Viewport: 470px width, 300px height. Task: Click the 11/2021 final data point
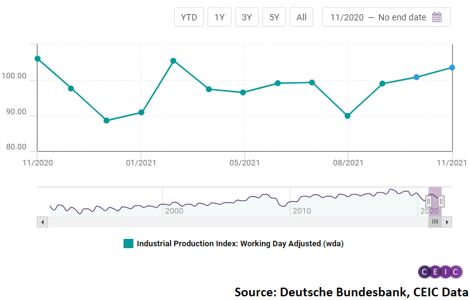point(452,68)
